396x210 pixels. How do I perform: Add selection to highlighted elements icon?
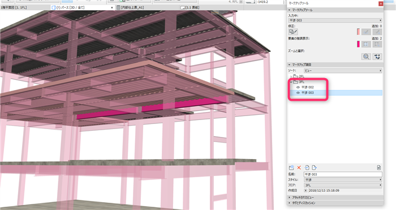point(365,44)
